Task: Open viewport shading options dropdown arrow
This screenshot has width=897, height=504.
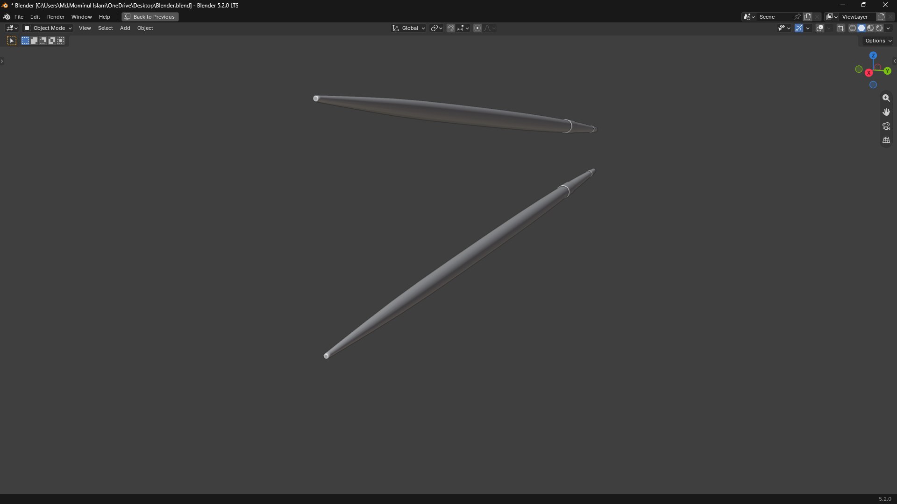Action: pyautogui.click(x=889, y=28)
